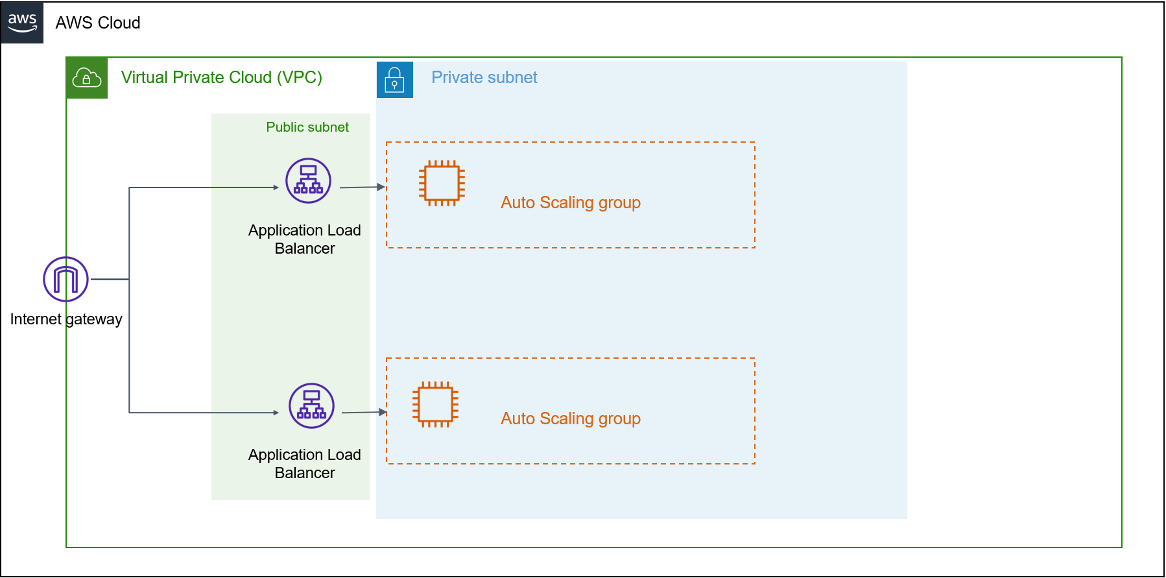The height and width of the screenshot is (578, 1166).
Task: Select the lower 'Auto Scaling group' text
Action: (571, 419)
